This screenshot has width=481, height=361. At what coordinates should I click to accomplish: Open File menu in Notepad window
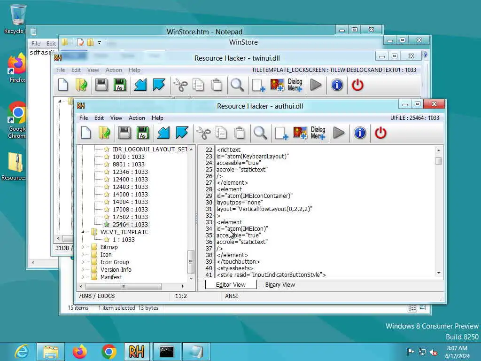[36, 44]
